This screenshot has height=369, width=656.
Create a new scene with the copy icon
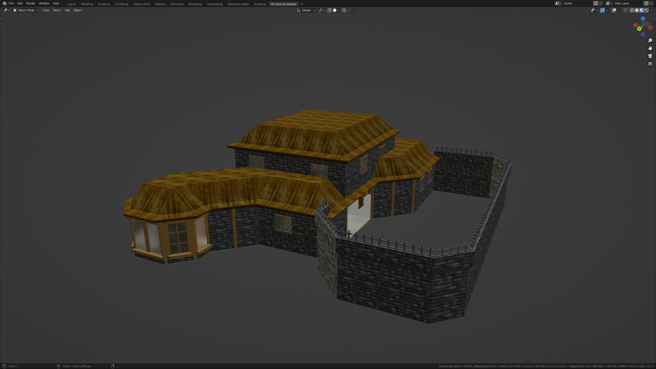pos(595,3)
